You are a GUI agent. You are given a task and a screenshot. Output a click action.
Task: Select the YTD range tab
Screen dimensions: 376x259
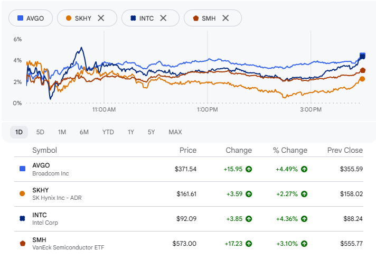108,132
